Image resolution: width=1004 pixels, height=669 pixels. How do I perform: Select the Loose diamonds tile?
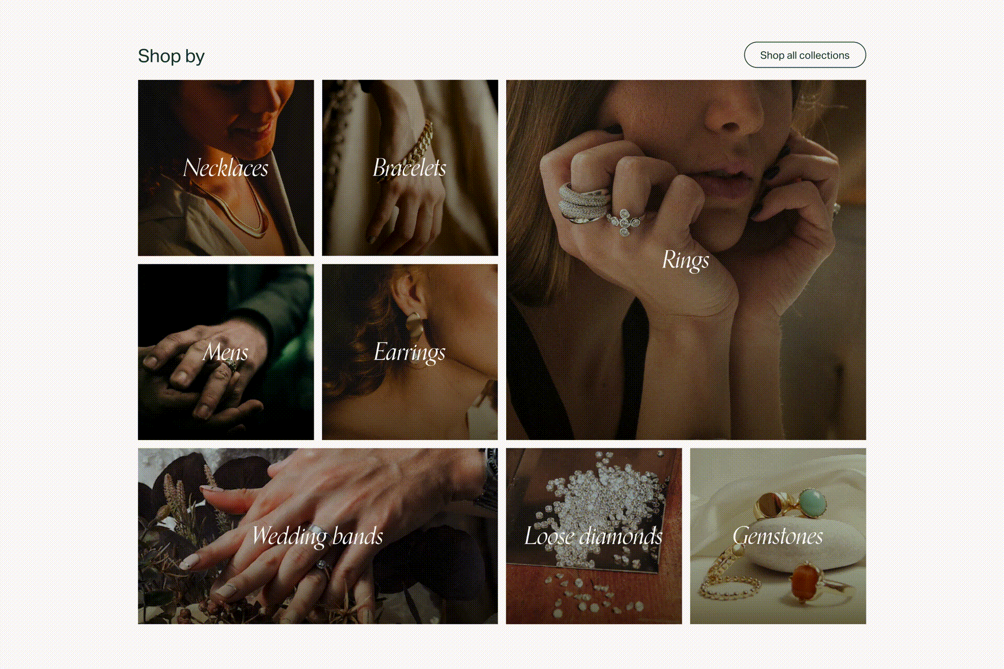594,536
